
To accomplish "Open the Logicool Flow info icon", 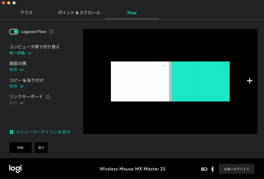I will pos(52,32).
